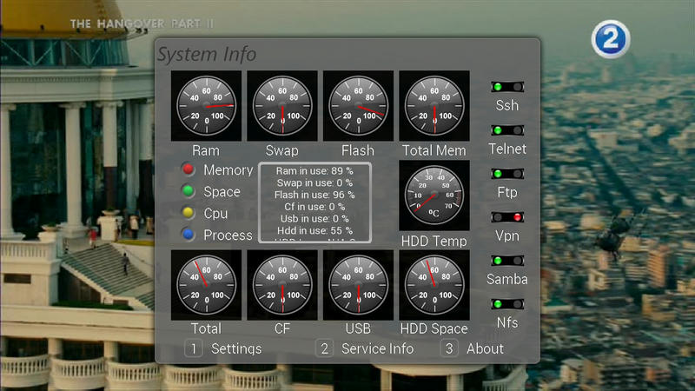Toggle the Telnet service indicator
Screen dimensions: 695x391
[x=507, y=130]
